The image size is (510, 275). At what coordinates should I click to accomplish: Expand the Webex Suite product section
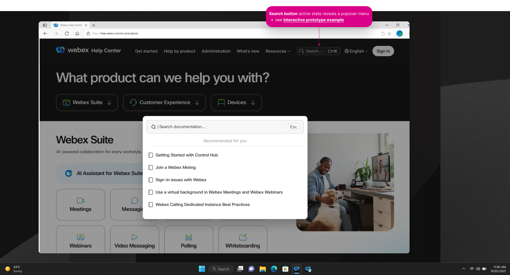pos(87,103)
